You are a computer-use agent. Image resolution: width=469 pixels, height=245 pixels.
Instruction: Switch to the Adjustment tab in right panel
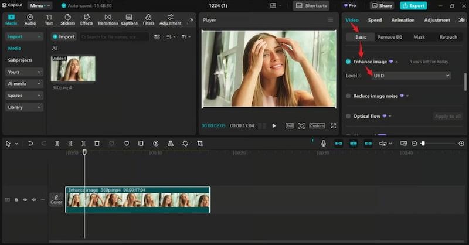[x=437, y=20]
